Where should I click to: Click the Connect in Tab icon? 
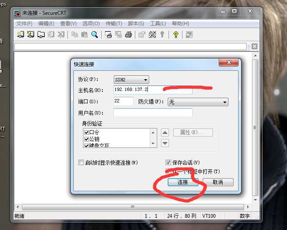(x=41, y=35)
